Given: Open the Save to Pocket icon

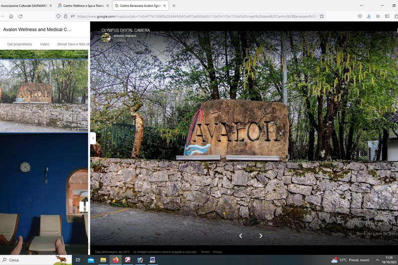Looking at the screenshot, I should point(360,16).
